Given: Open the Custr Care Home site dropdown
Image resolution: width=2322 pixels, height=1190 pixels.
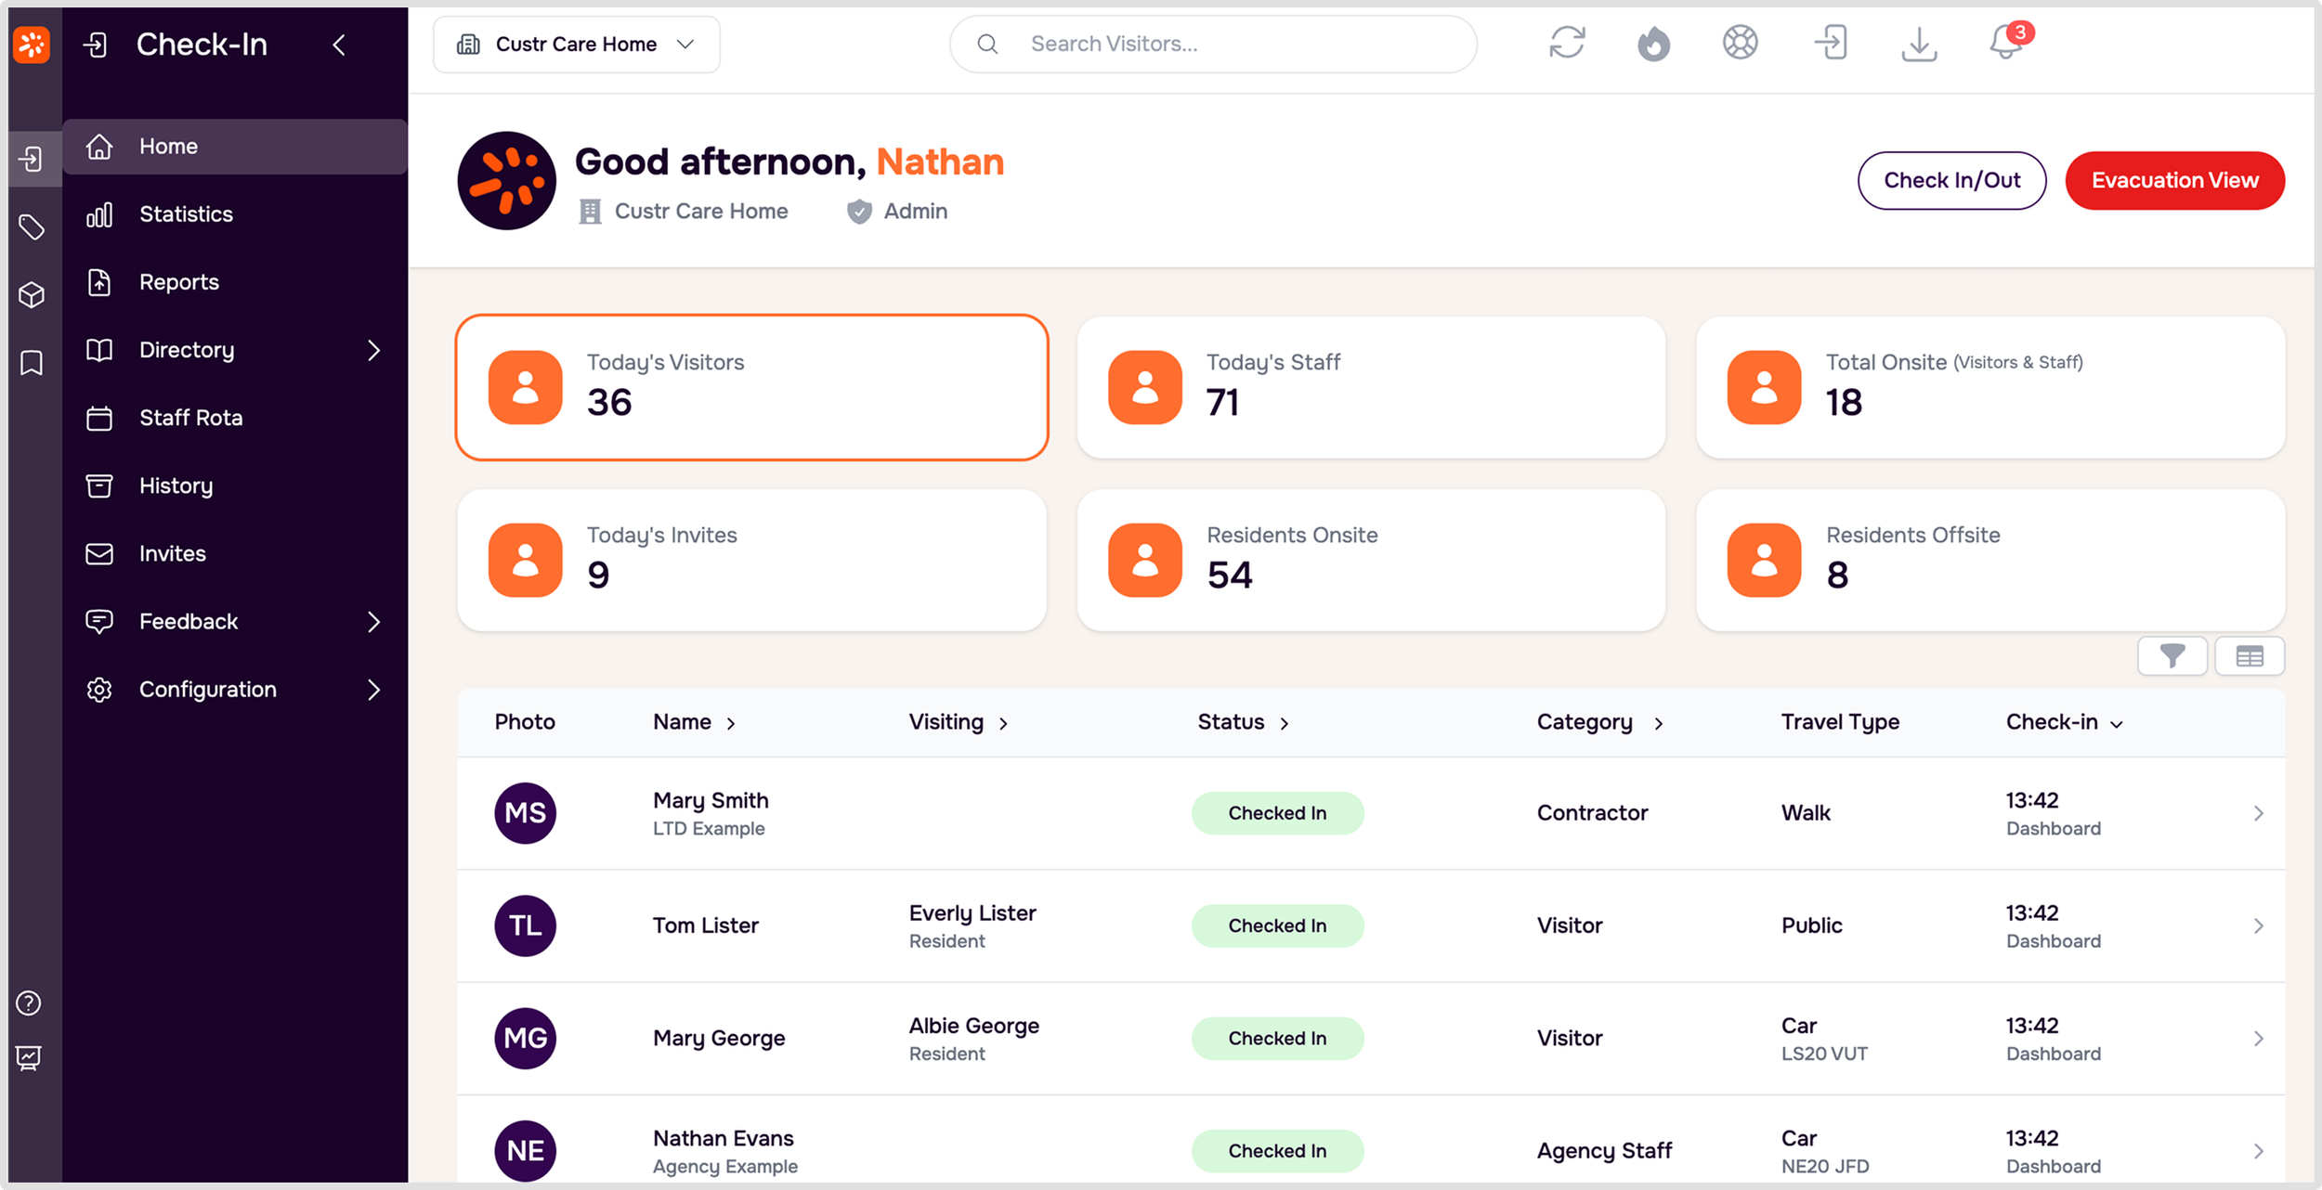Looking at the screenshot, I should click(x=577, y=44).
